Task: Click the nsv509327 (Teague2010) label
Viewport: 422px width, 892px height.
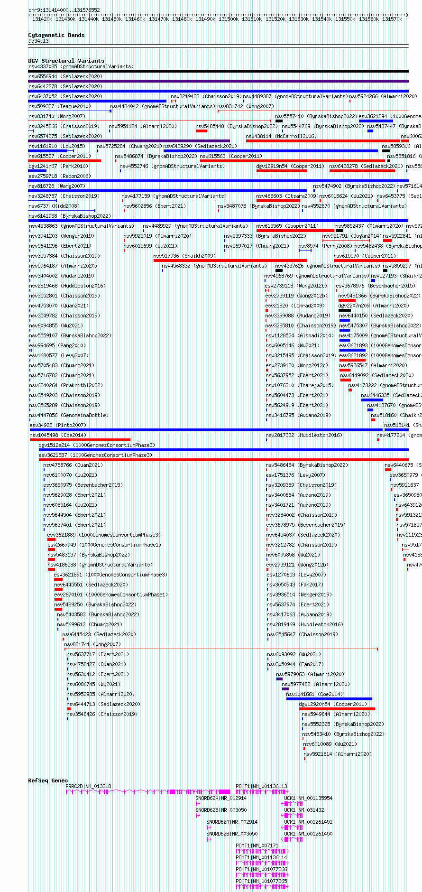Action: [x=60, y=106]
